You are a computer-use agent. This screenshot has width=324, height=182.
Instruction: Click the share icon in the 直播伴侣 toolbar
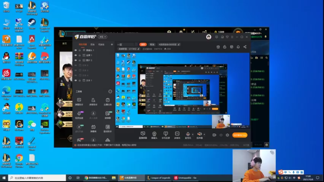pos(245,47)
